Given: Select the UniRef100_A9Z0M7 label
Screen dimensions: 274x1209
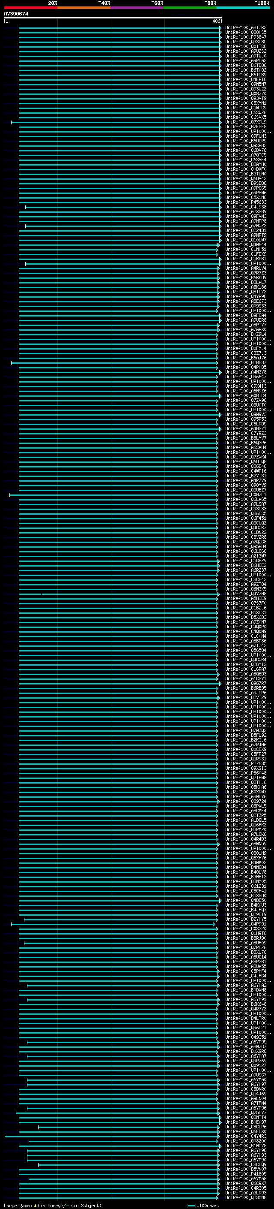Looking at the screenshot, I should 245,622.
